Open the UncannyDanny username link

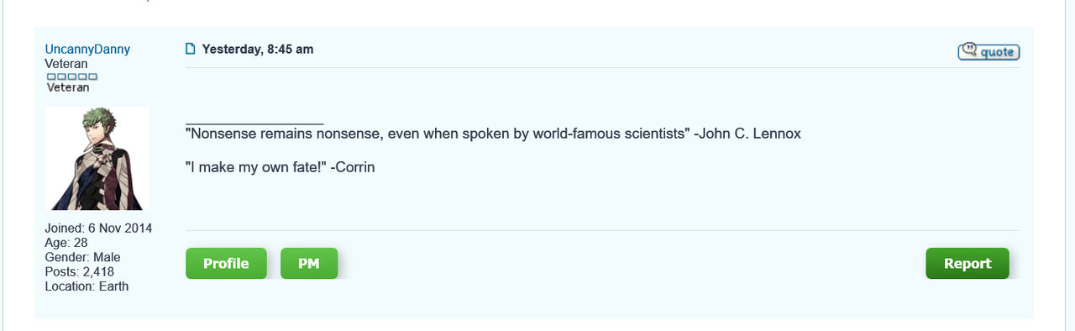pos(87,50)
